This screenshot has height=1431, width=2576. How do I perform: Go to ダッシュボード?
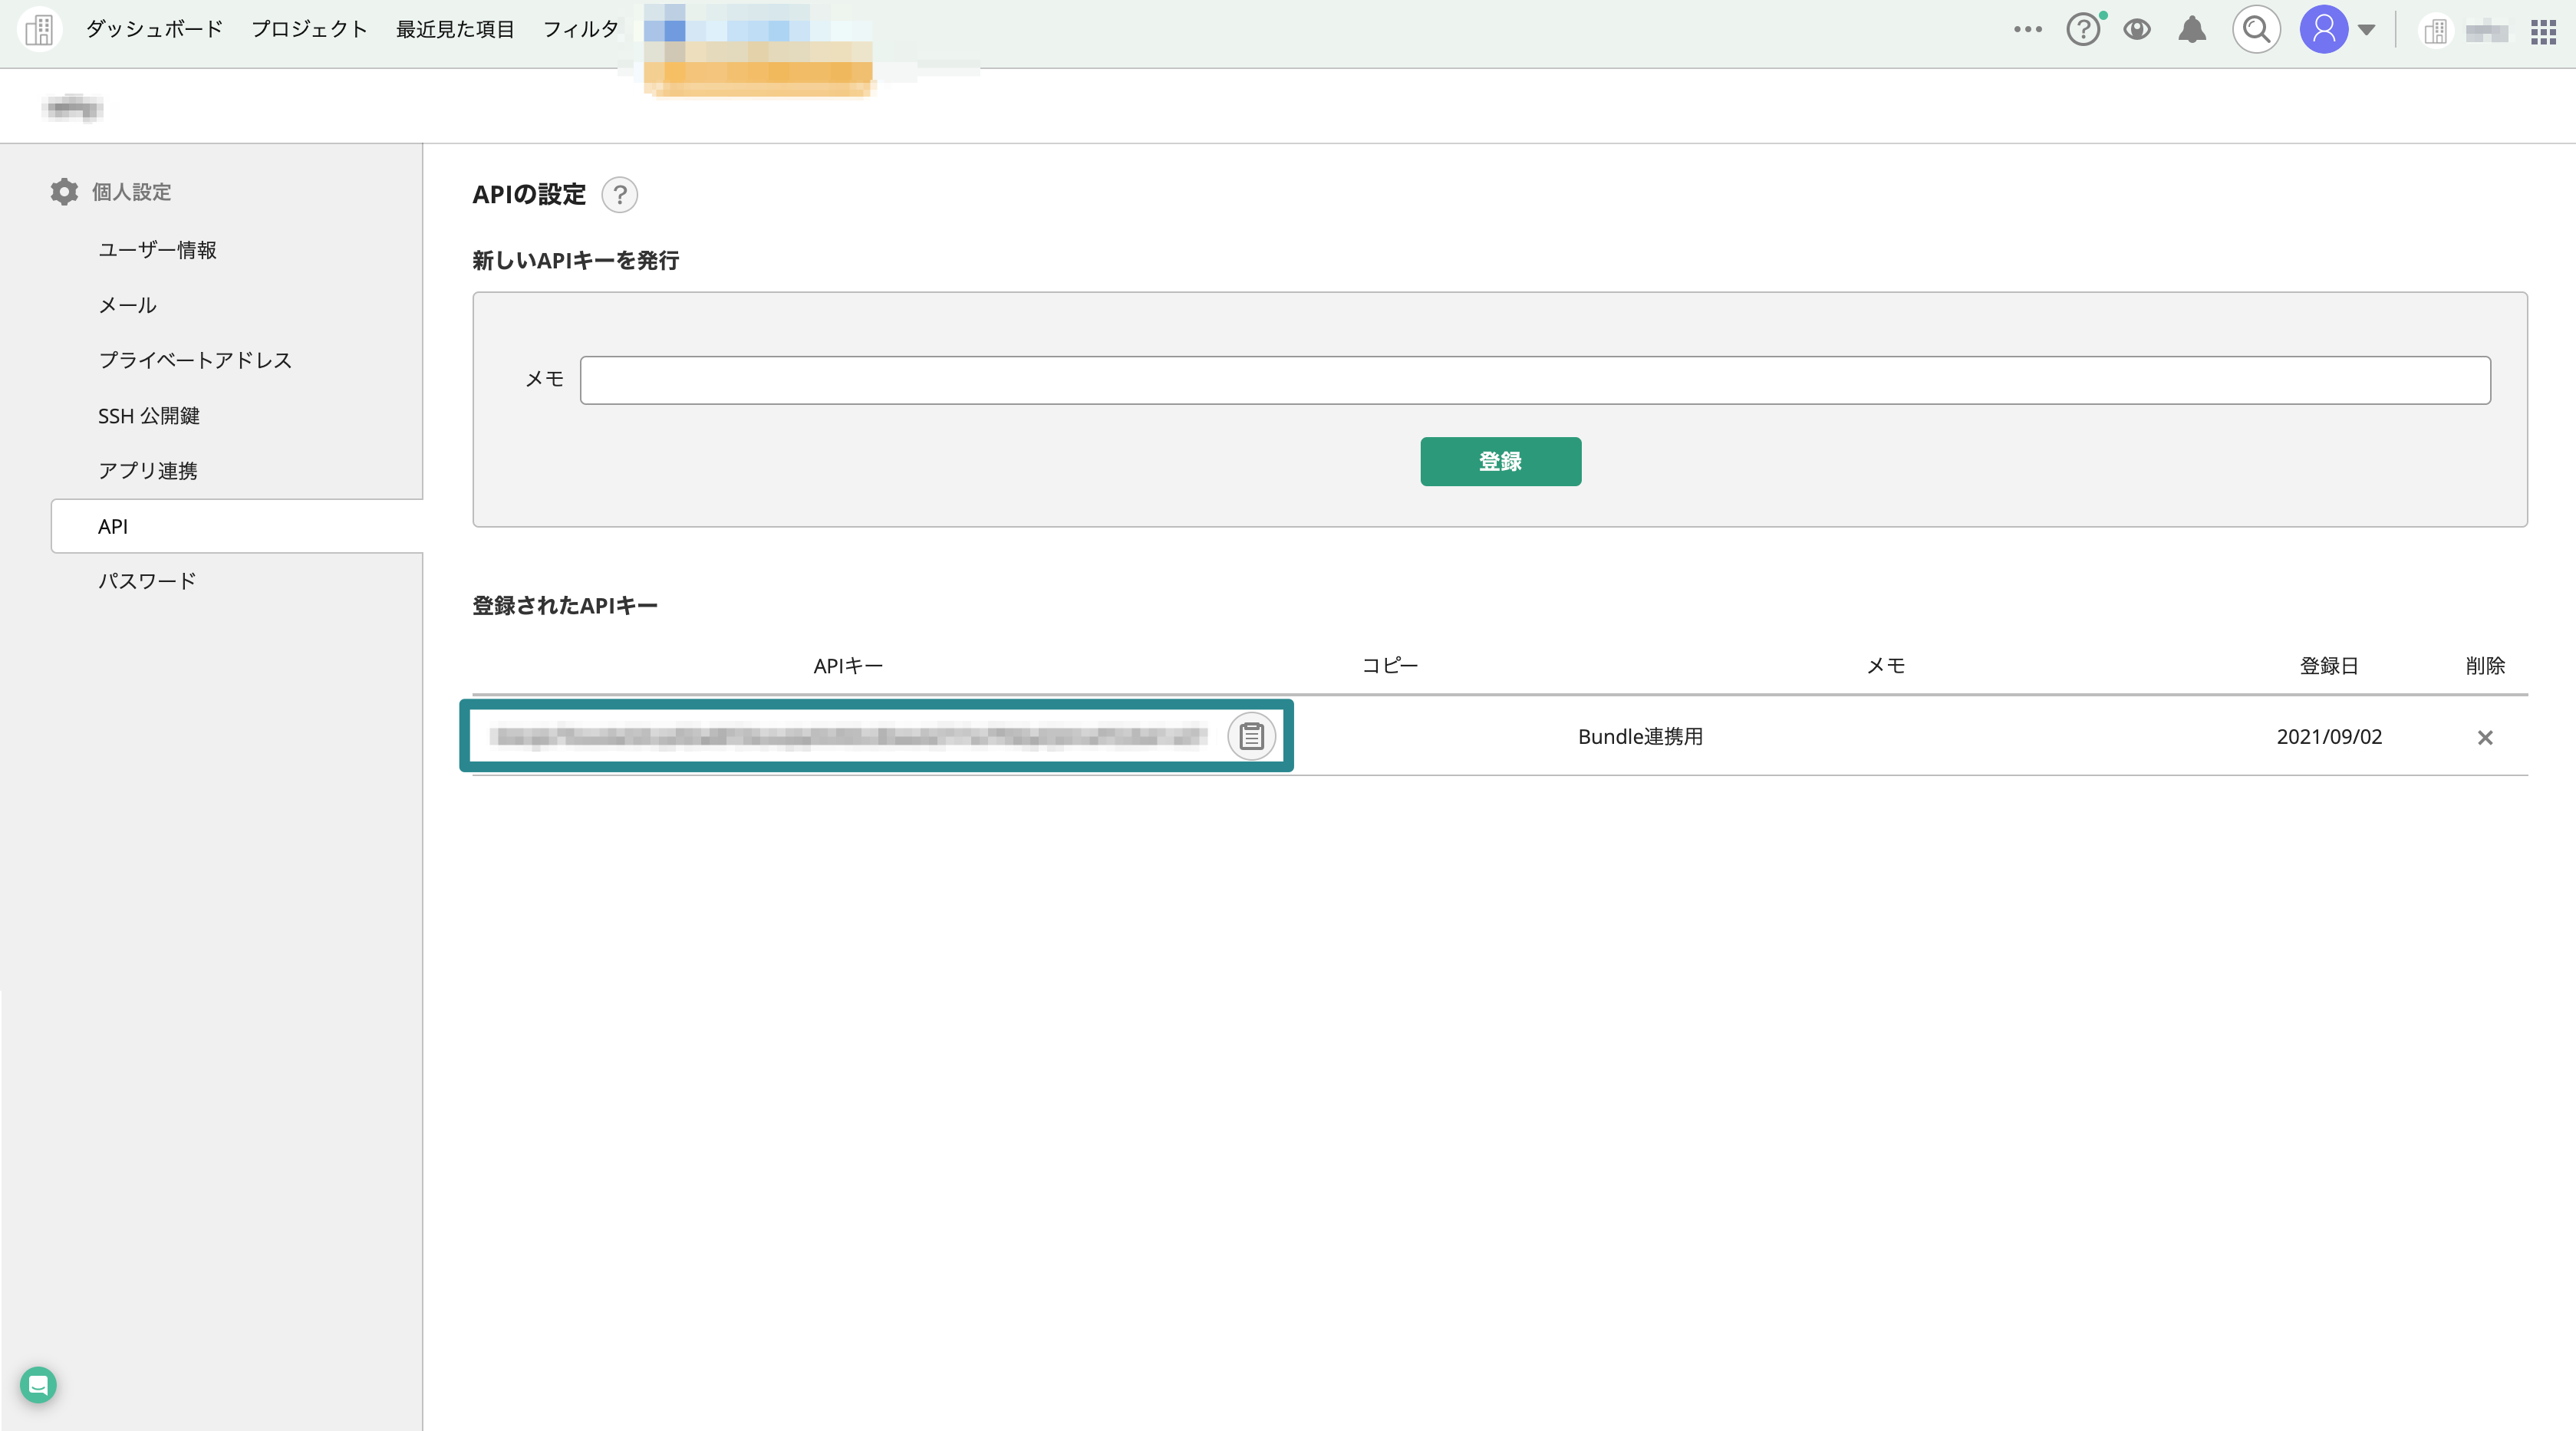tap(154, 29)
